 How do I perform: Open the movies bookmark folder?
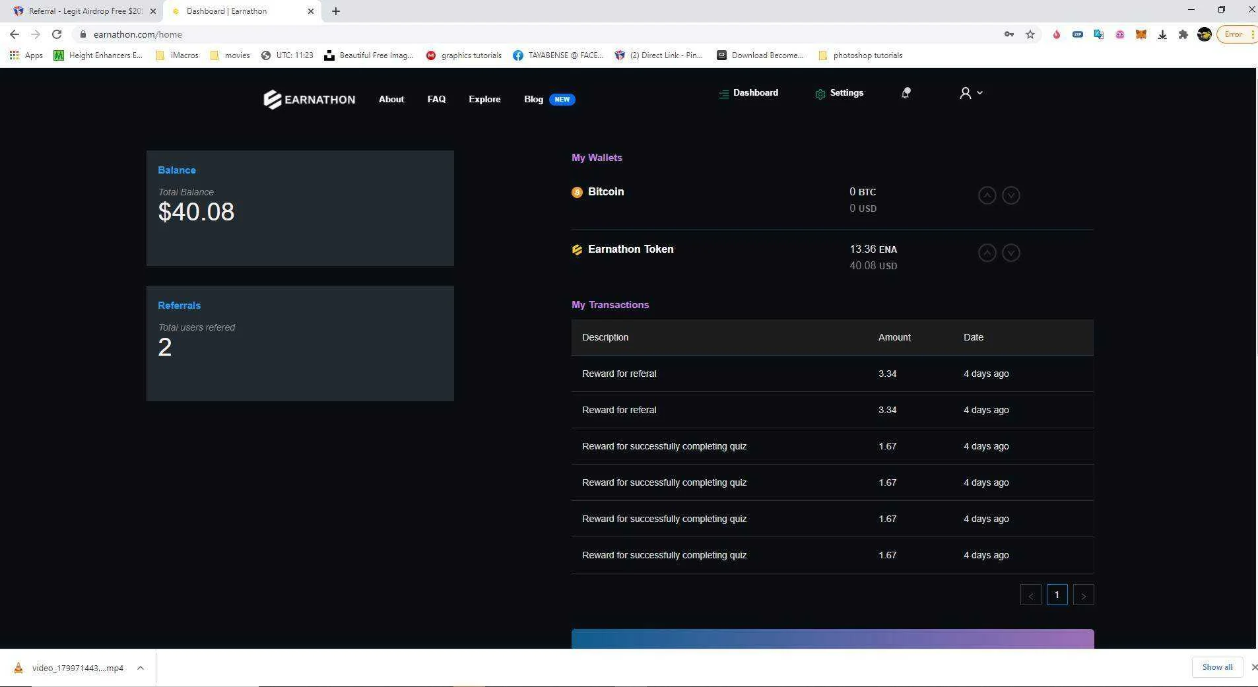(x=230, y=55)
